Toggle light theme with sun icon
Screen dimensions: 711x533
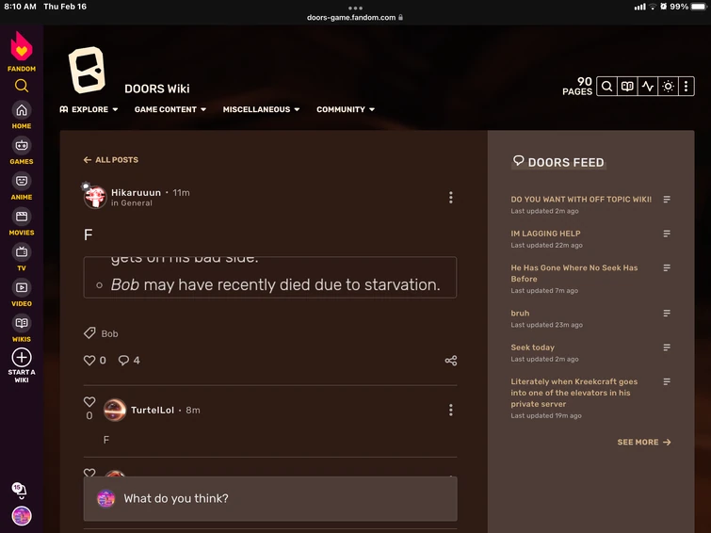(x=668, y=87)
